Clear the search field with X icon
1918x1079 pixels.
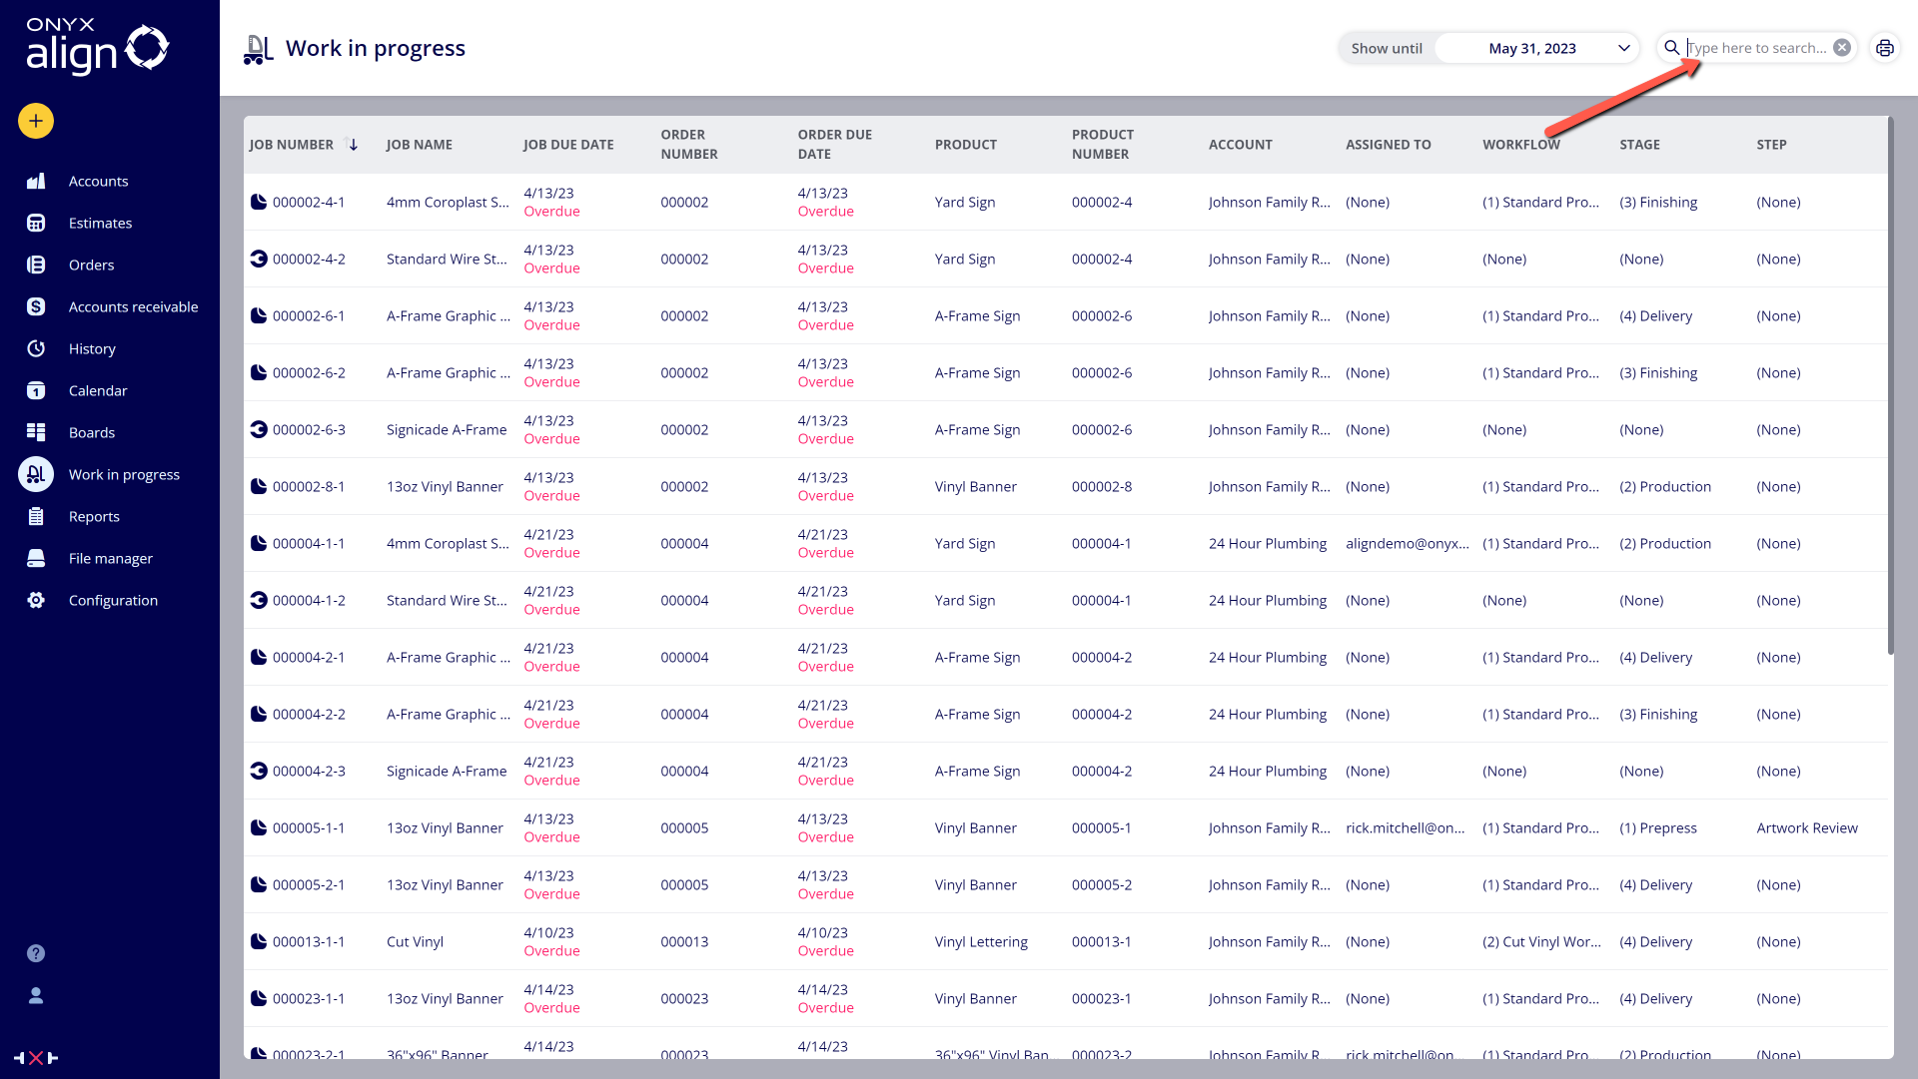click(x=1842, y=48)
